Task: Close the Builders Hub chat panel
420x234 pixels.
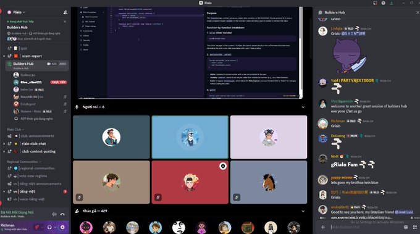Action: click(418, 12)
